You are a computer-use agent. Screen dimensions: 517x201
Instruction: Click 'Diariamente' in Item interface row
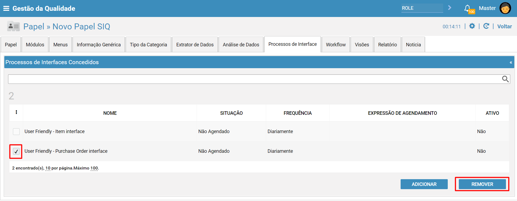click(x=280, y=131)
